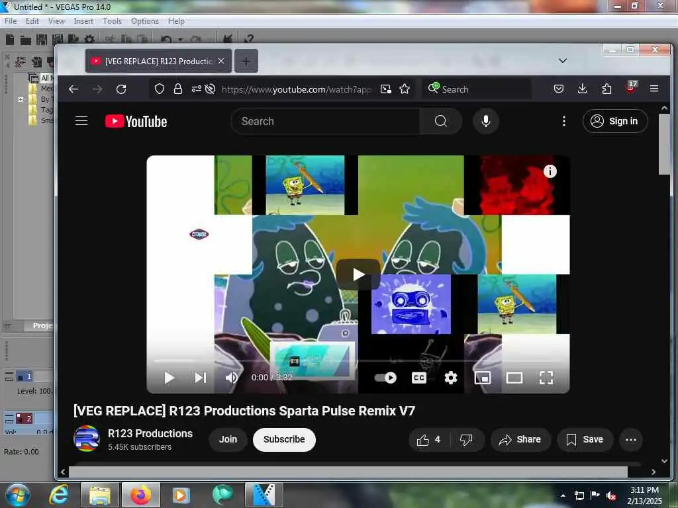Click the New project icon in VEGAS toolbar
Screen dimensions: 678x508
[x=10, y=40]
